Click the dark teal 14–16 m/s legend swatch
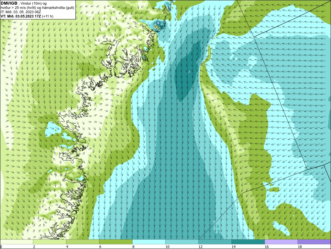The height and width of the screenshot is (249, 331). coord(248,242)
